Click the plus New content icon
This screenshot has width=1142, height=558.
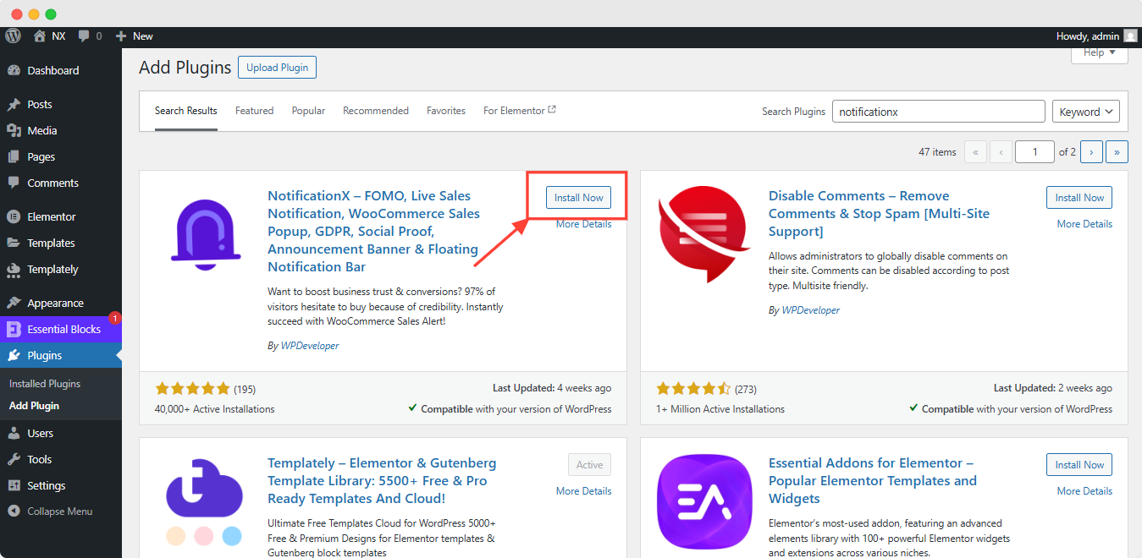pos(121,36)
